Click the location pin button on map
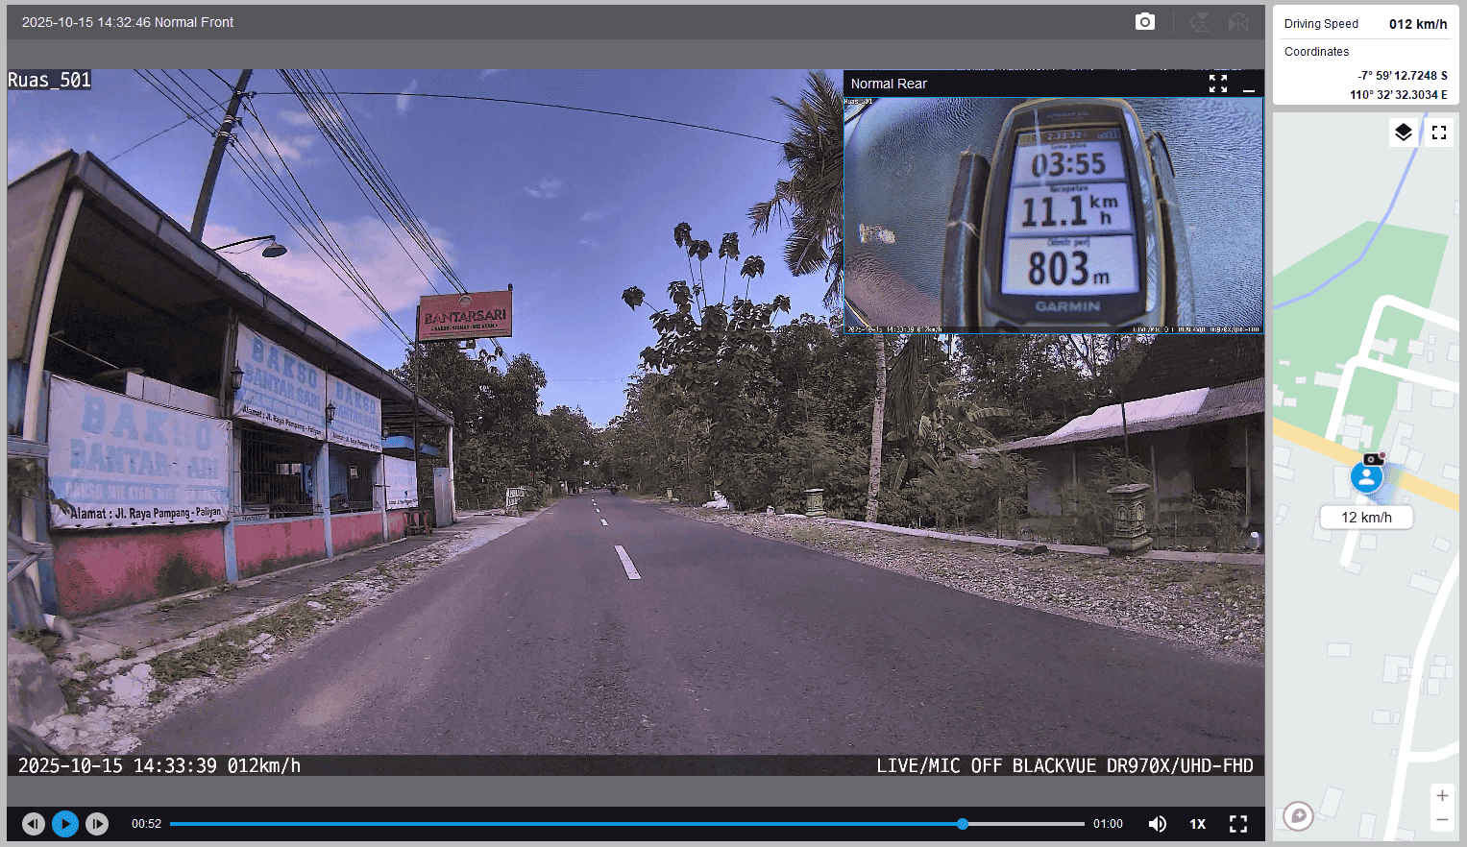This screenshot has height=847, width=1467. 1298,816
